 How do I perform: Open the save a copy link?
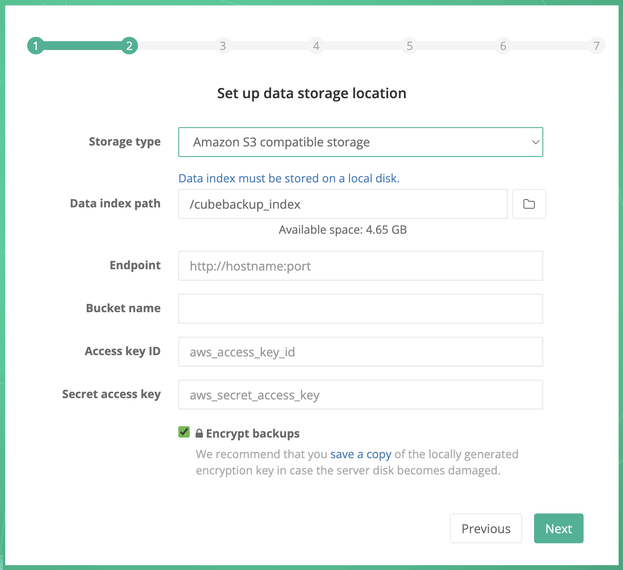pyautogui.click(x=360, y=454)
